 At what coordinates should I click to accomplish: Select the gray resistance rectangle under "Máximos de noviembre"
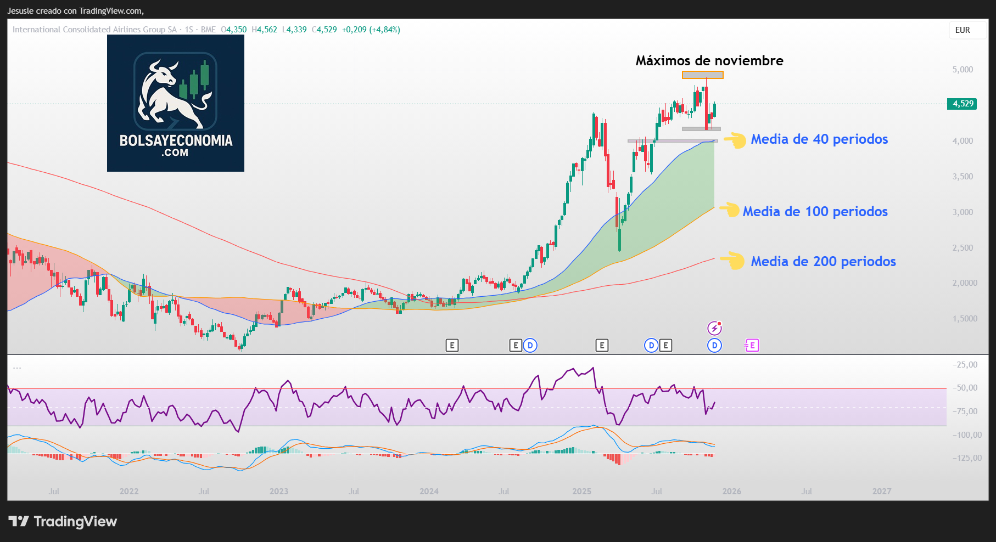tap(703, 75)
